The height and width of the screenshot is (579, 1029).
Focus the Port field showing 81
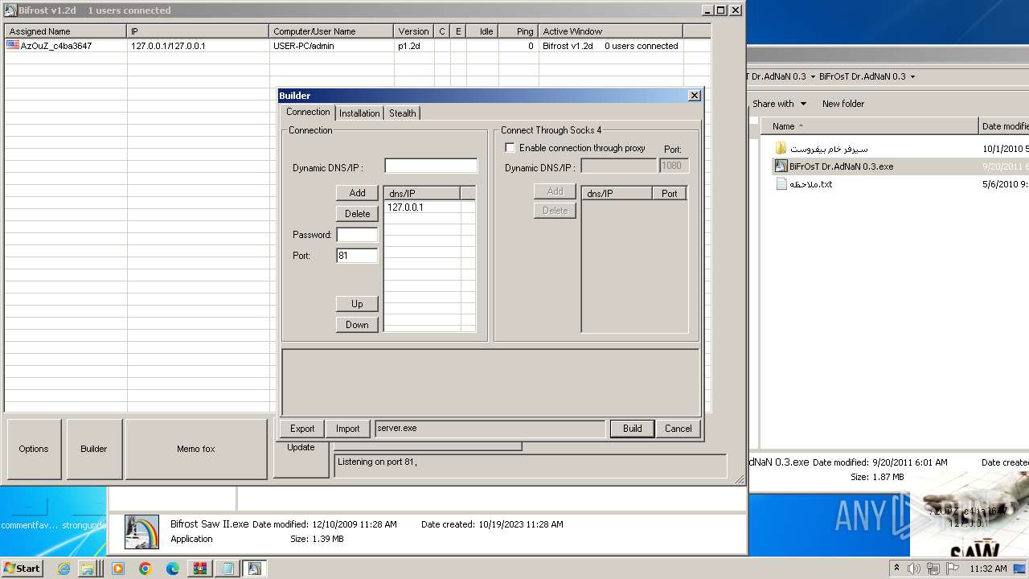[x=357, y=256]
